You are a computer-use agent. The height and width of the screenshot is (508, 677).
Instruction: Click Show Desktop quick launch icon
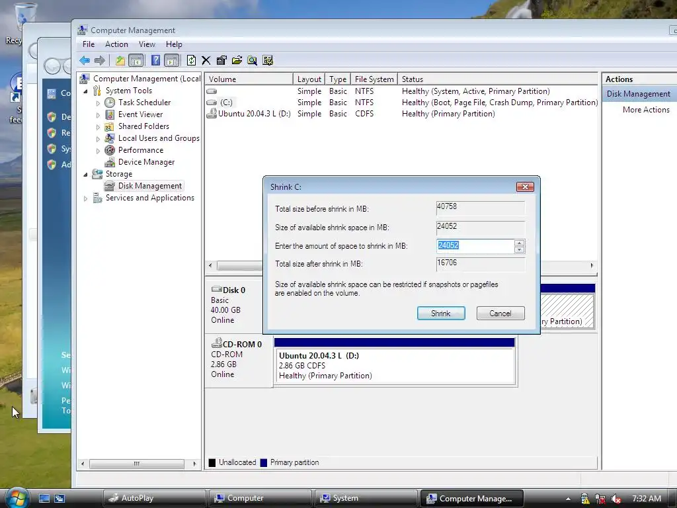[x=44, y=498]
